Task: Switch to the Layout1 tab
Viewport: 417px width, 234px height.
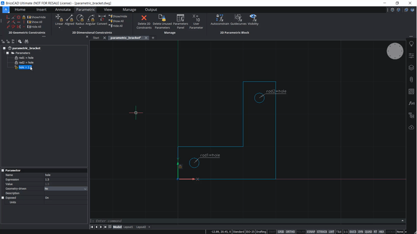Action: pos(128,227)
